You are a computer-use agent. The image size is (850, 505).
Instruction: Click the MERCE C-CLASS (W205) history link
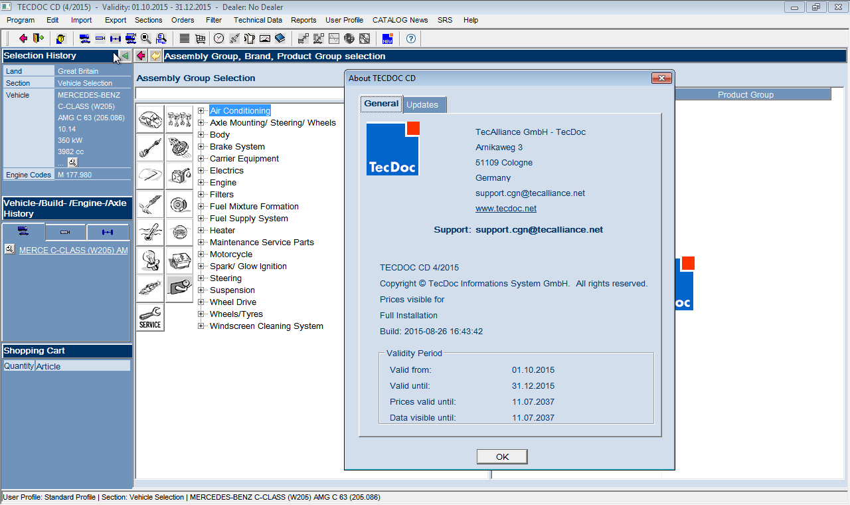click(74, 251)
